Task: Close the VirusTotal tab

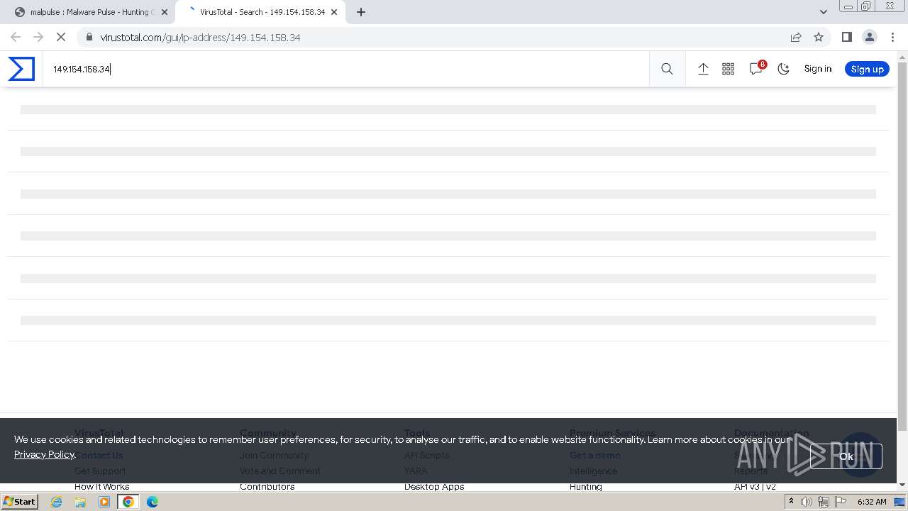Action: coord(334,12)
